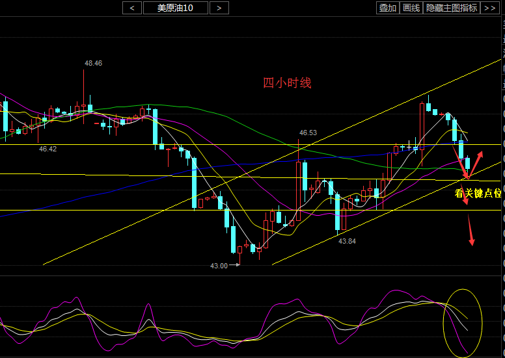Expand more toolbar options with >> button
Image resolution: width=505 pixels, height=358 pixels.
(489, 8)
